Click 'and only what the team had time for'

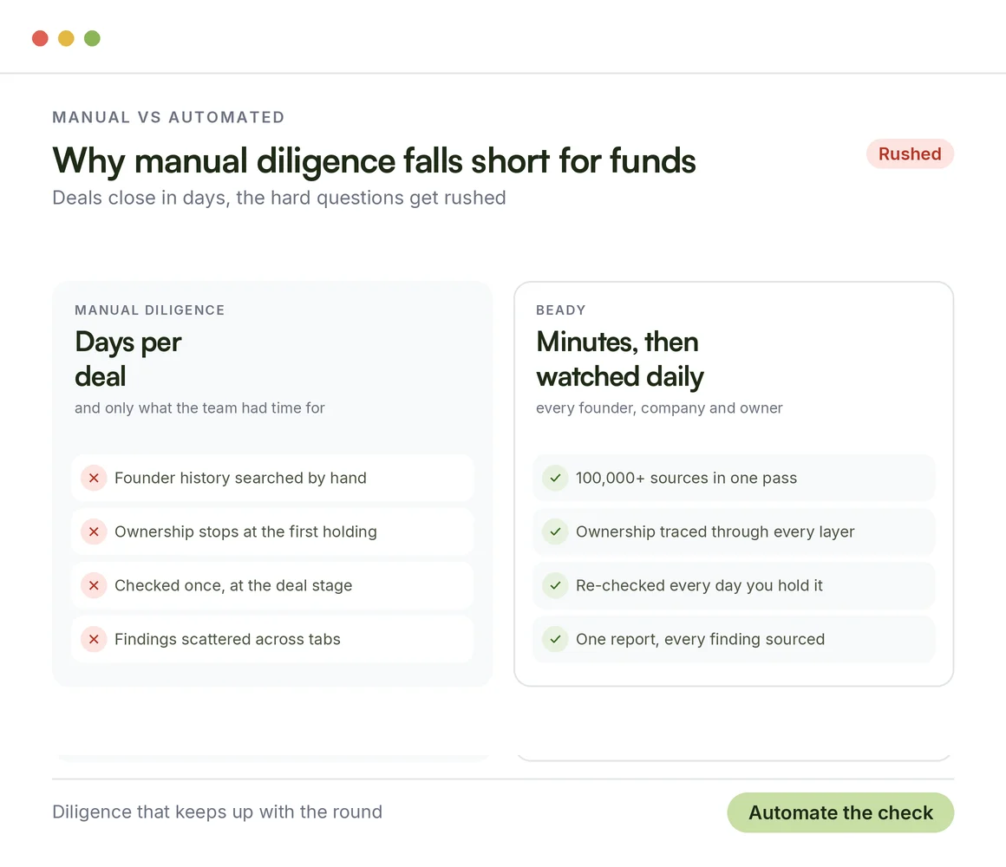(199, 407)
